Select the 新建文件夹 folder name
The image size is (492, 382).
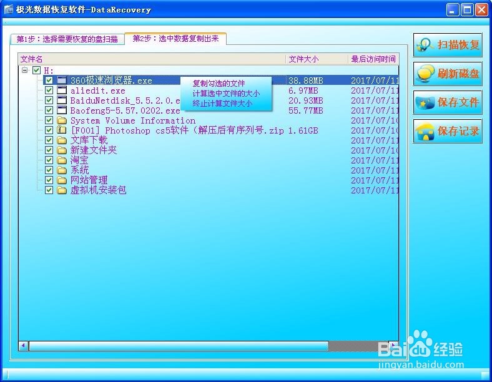[94, 150]
